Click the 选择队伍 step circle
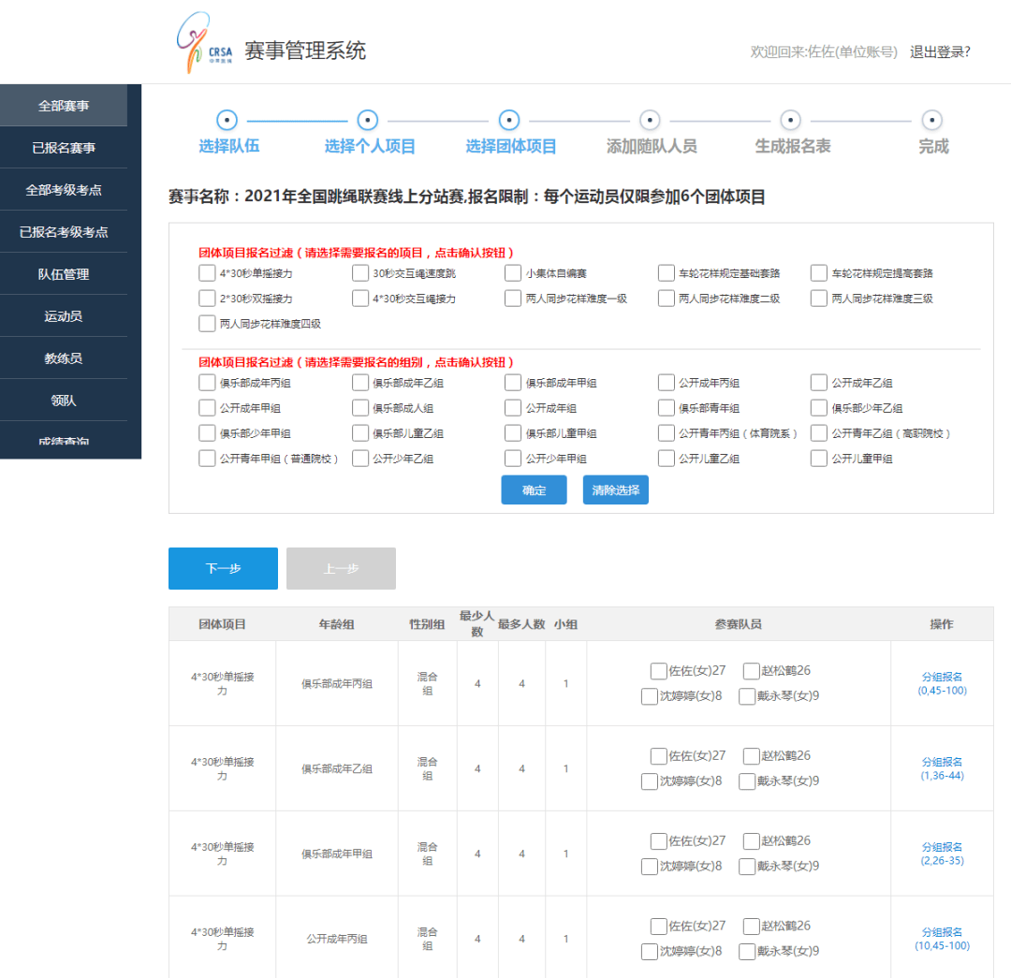 227,120
